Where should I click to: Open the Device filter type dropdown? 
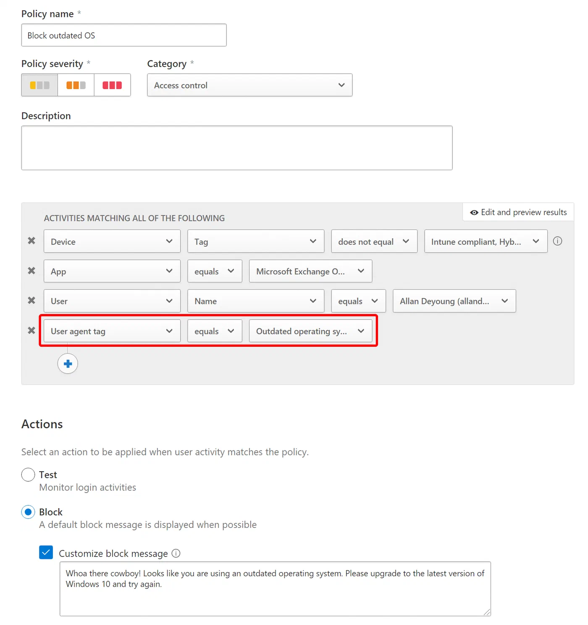tap(112, 241)
